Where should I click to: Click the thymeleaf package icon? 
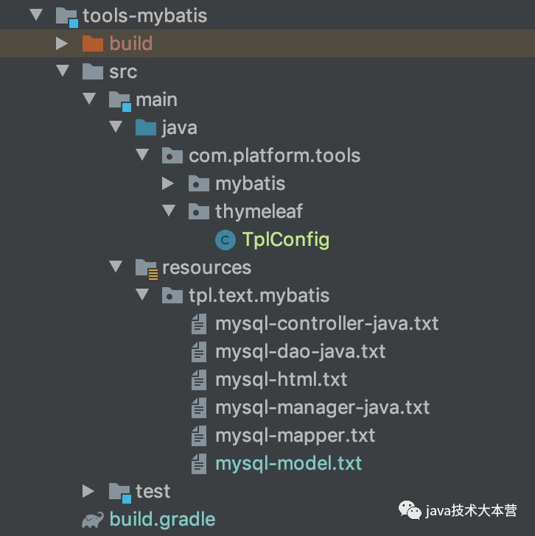pos(199,211)
